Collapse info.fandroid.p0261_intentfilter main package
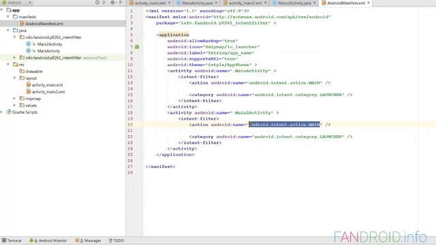 [x=15, y=37]
